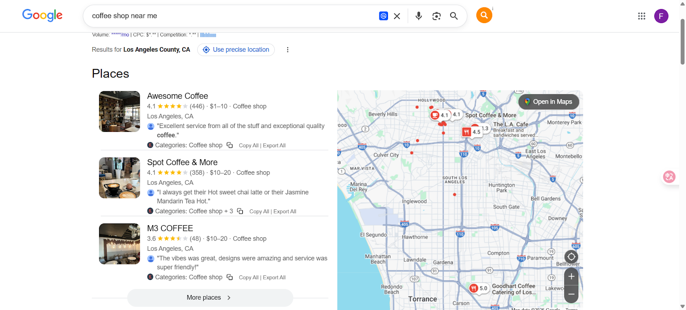686x310 pixels.
Task: Open map in Google Maps
Action: (x=548, y=101)
